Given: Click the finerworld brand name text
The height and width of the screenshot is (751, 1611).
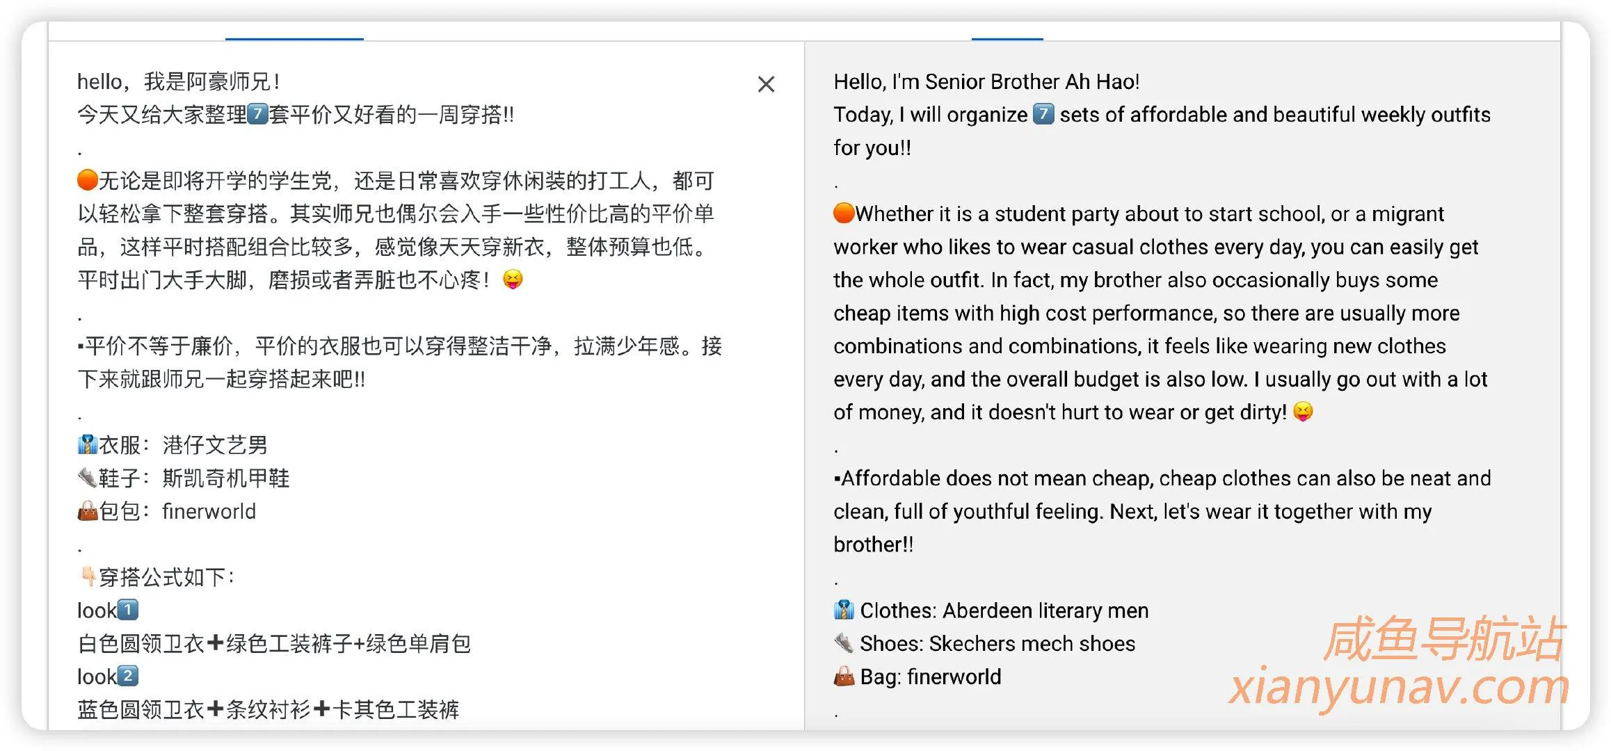Looking at the screenshot, I should [209, 511].
